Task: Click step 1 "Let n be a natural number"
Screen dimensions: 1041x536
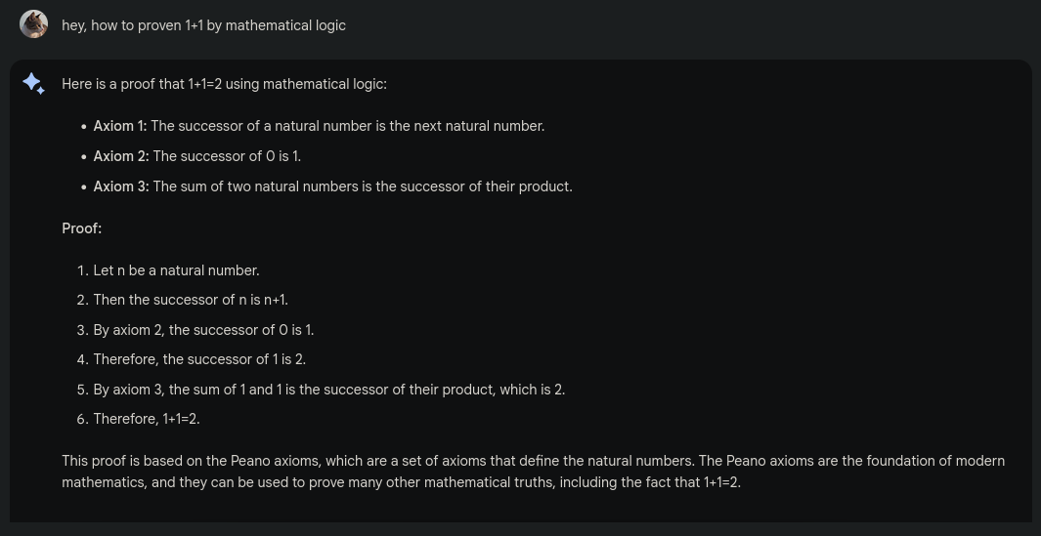Action: pyautogui.click(x=176, y=270)
